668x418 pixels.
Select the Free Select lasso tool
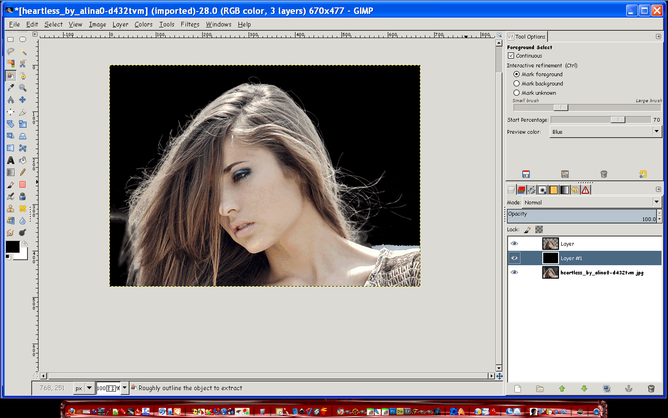10,52
